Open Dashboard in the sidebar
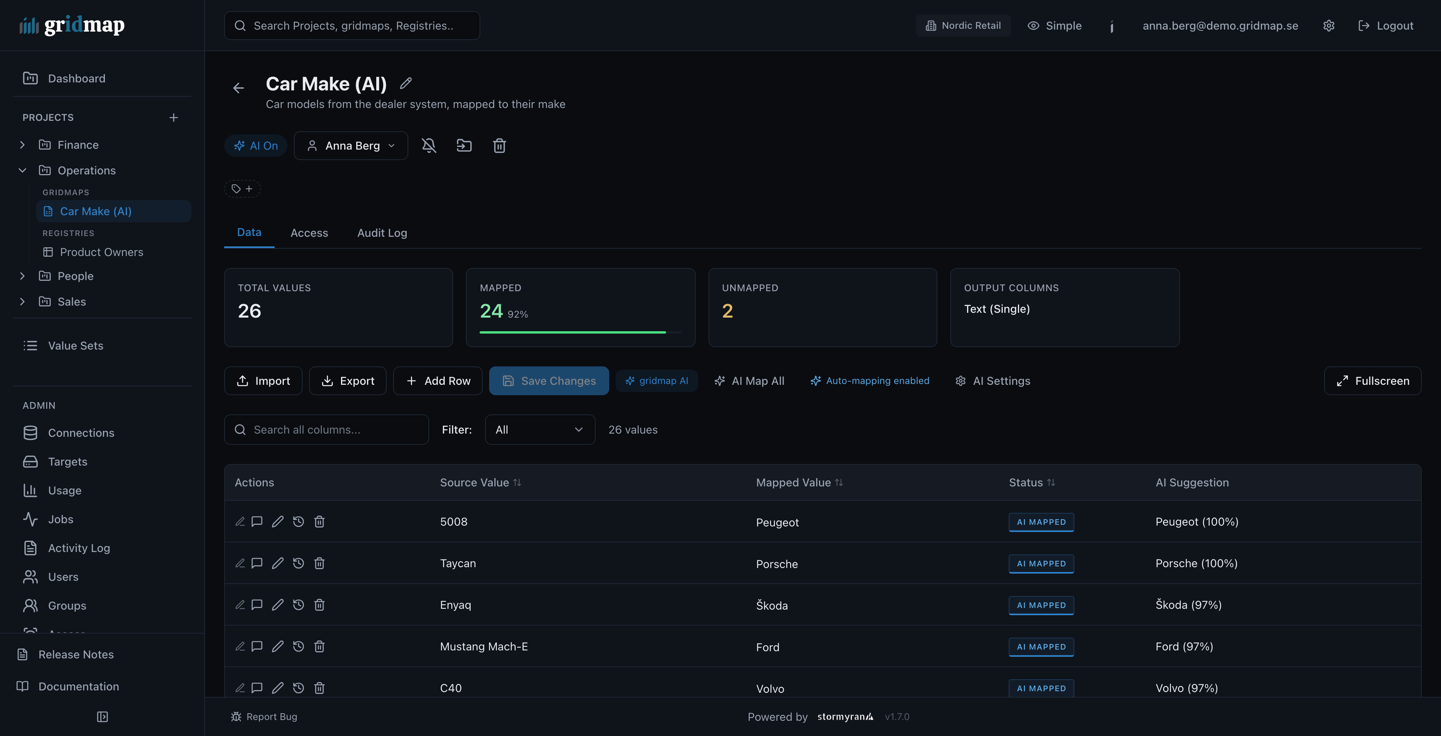 tap(102, 79)
